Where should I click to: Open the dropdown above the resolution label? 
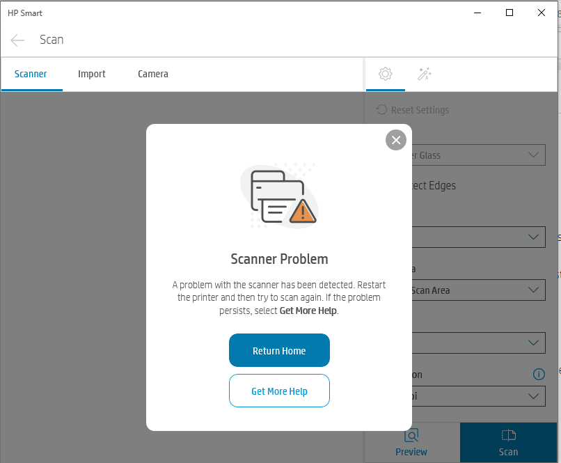coord(478,343)
